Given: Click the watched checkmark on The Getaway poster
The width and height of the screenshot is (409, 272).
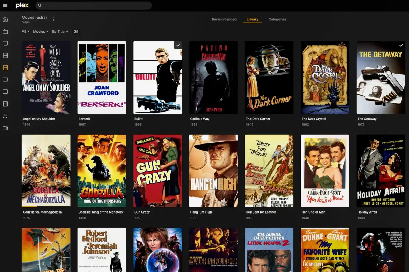Looking at the screenshot, I should coord(401,45).
